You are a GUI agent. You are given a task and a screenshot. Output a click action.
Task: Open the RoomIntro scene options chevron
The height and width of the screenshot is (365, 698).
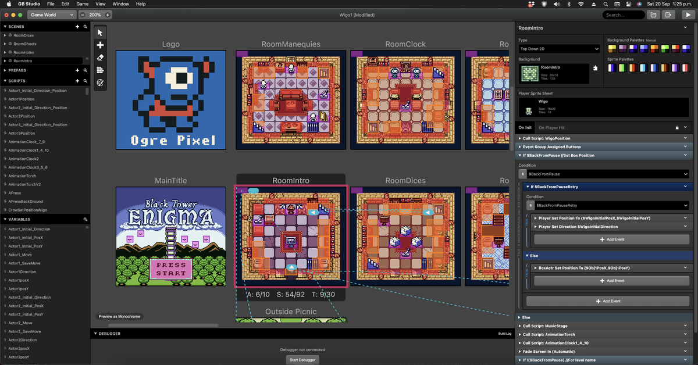685,27
